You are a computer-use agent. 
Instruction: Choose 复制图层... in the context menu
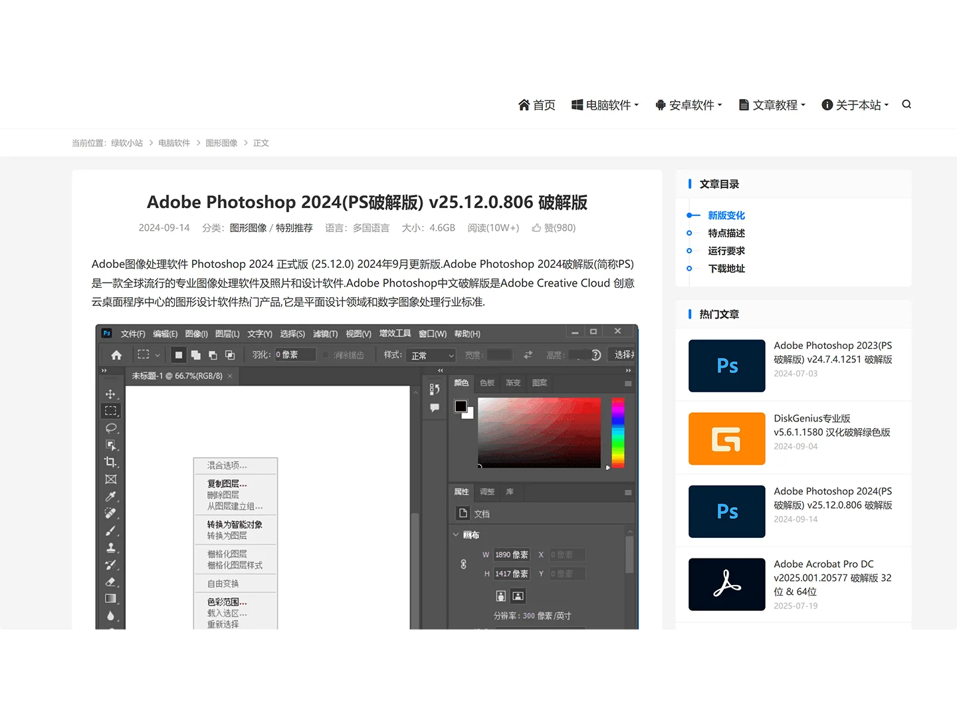pyautogui.click(x=227, y=484)
